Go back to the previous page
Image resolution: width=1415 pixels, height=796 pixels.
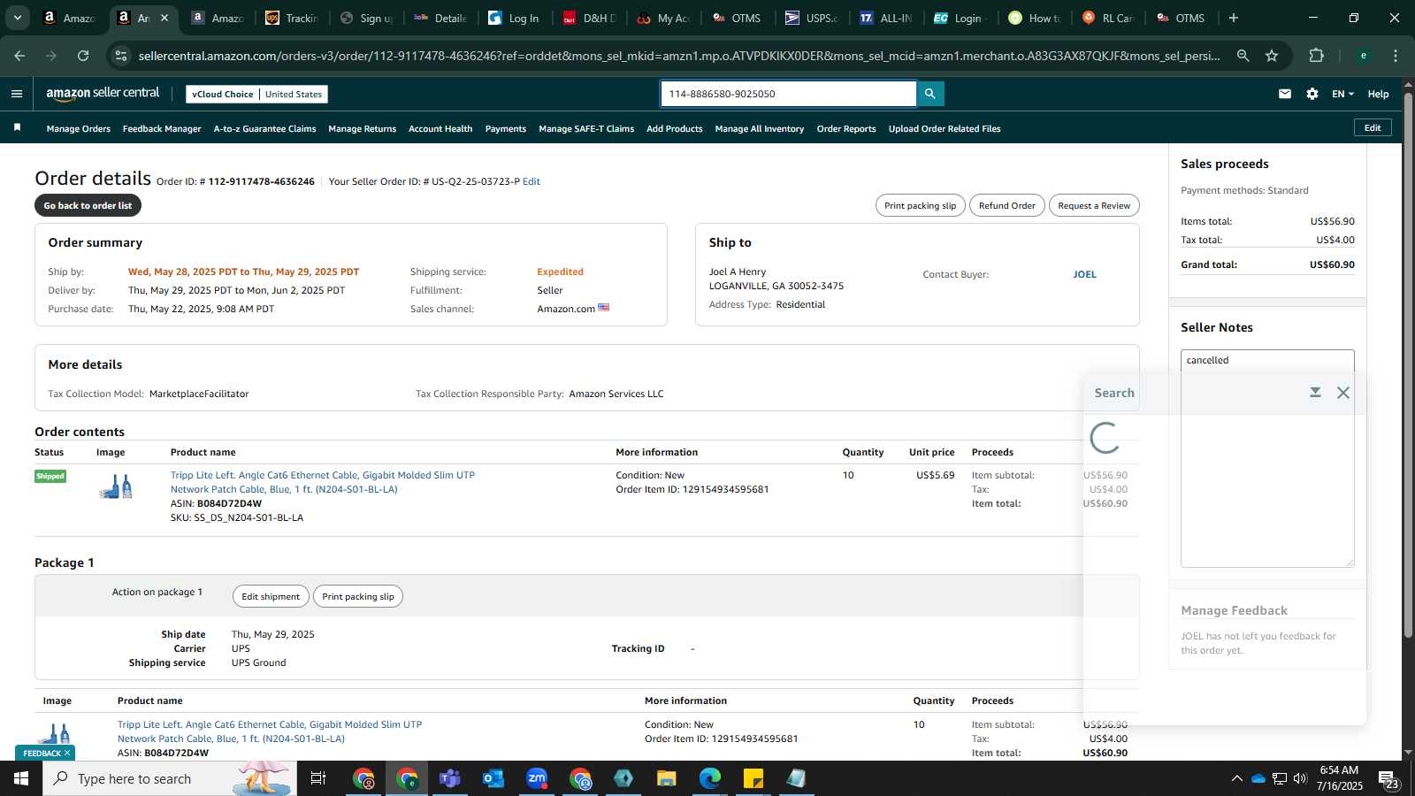pos(19,56)
